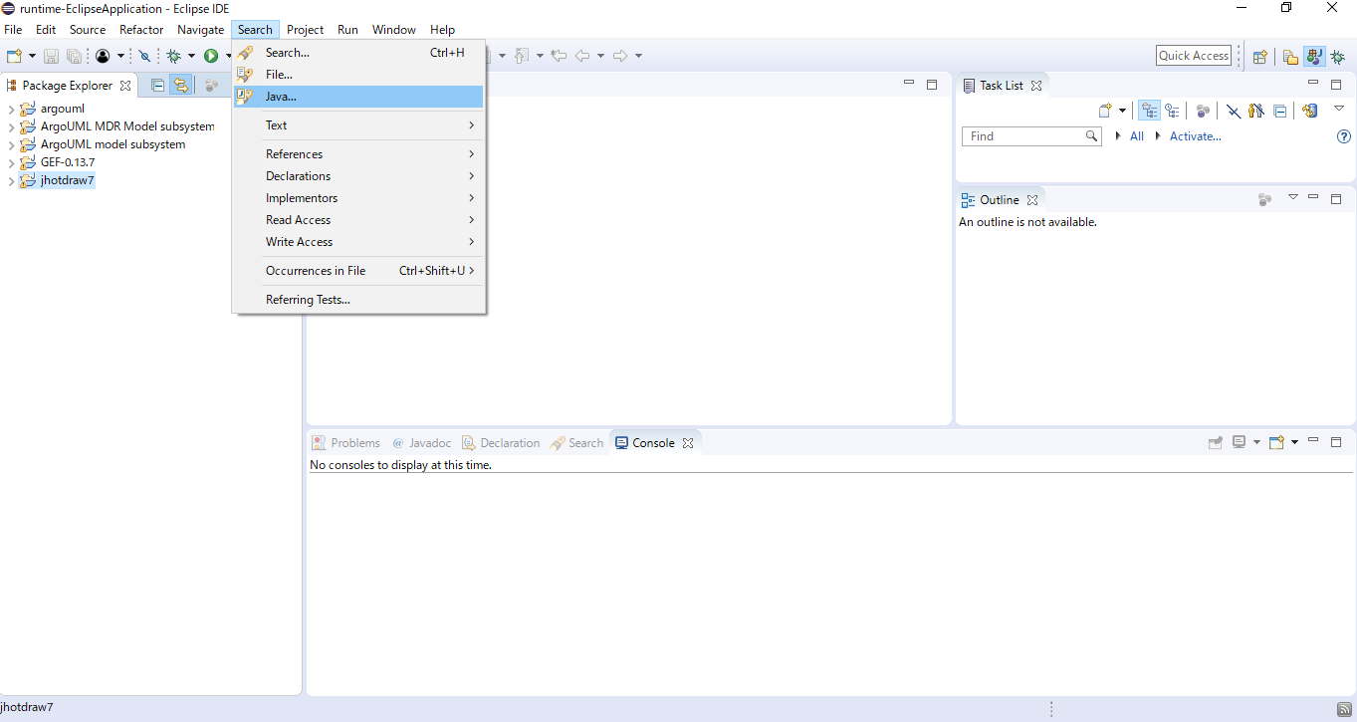Toggle focus on active task in Package Explorer
Screen dimensions: 1357x722
click(211, 86)
